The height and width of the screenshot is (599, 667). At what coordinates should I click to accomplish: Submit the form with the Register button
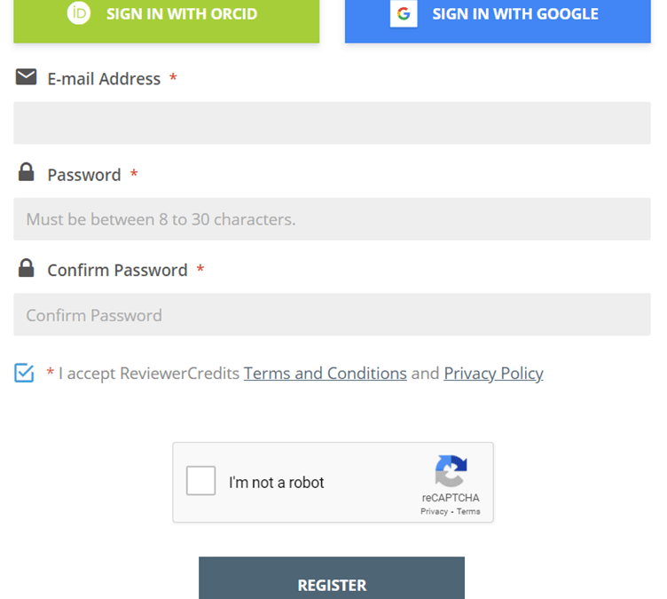point(332,581)
